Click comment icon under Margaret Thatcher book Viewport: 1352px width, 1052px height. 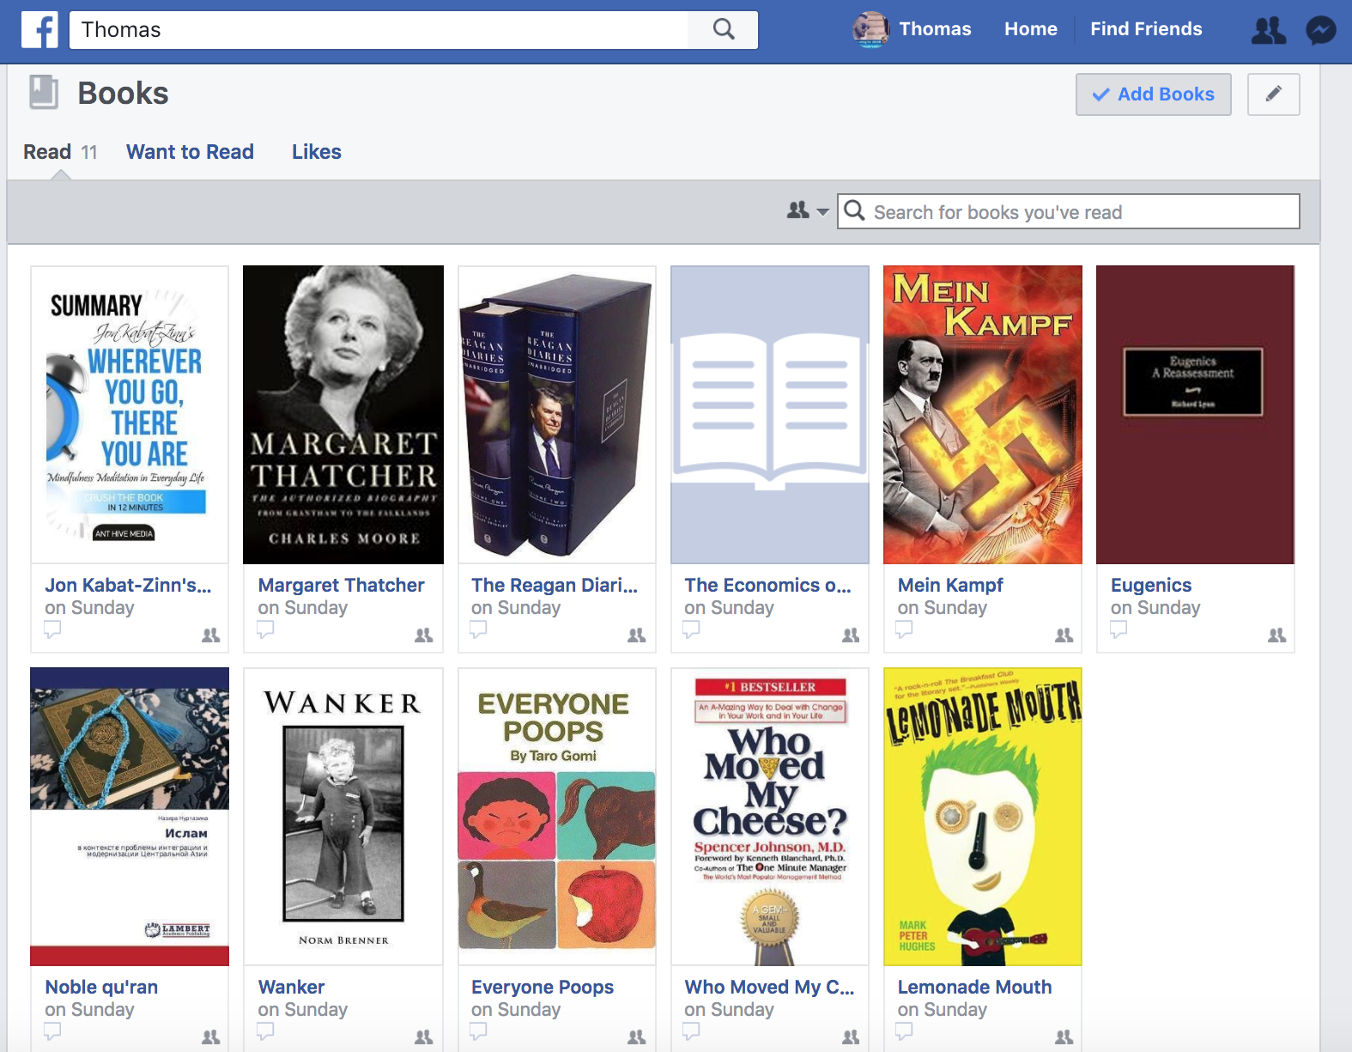(x=265, y=629)
